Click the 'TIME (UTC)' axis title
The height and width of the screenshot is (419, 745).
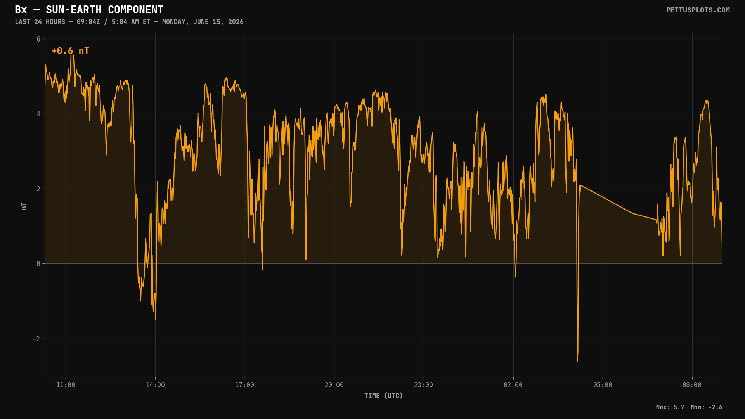tap(383, 396)
